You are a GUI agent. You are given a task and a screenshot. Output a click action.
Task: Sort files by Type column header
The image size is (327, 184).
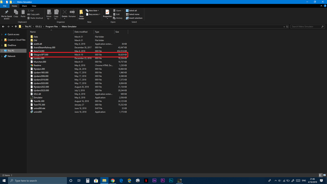point(104,32)
